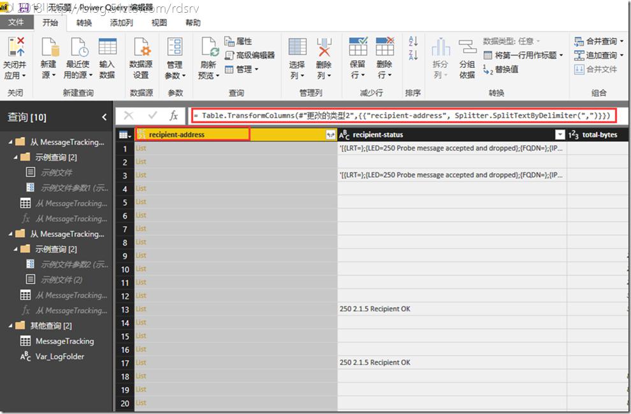This screenshot has height=414, width=631.
Task: Click the Choose Columns icon
Action: coord(298,47)
